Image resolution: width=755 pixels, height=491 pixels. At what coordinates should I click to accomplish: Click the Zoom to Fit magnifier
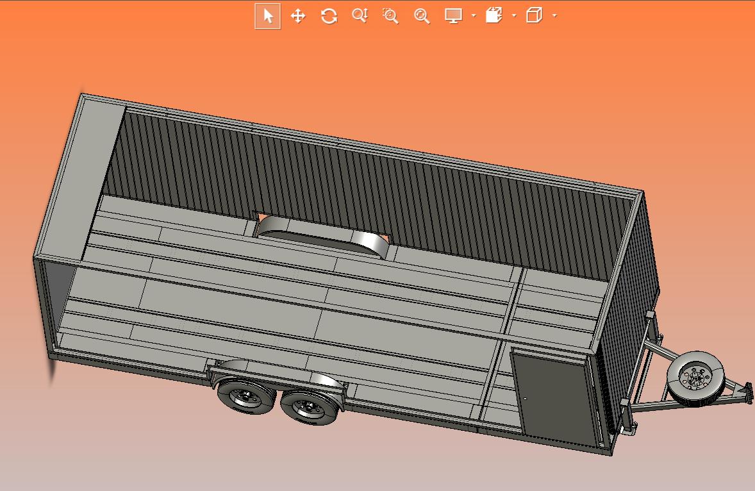click(422, 16)
